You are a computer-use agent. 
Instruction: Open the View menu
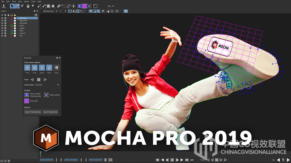pyautogui.click(x=20, y=1)
